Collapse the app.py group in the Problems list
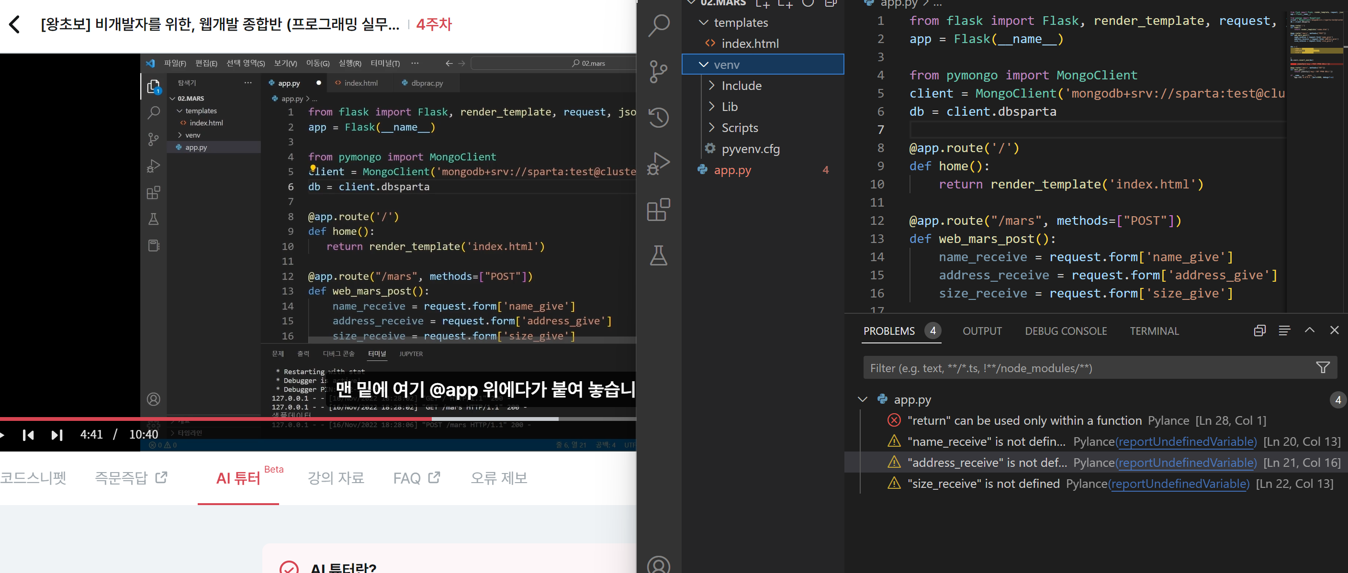The width and height of the screenshot is (1348, 573). tap(863, 399)
